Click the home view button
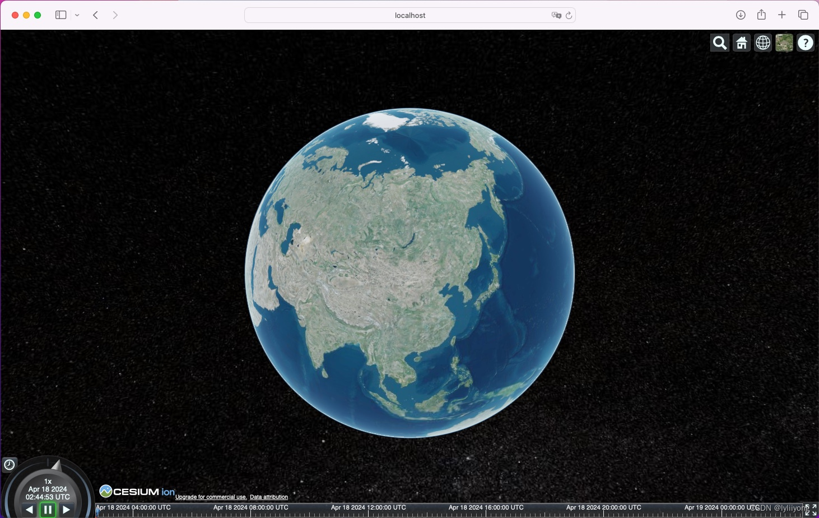The image size is (819, 518). click(x=742, y=43)
